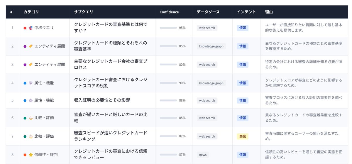Click the news tag in row 8
Viewport: 352px width, 164px height.
click(203, 155)
